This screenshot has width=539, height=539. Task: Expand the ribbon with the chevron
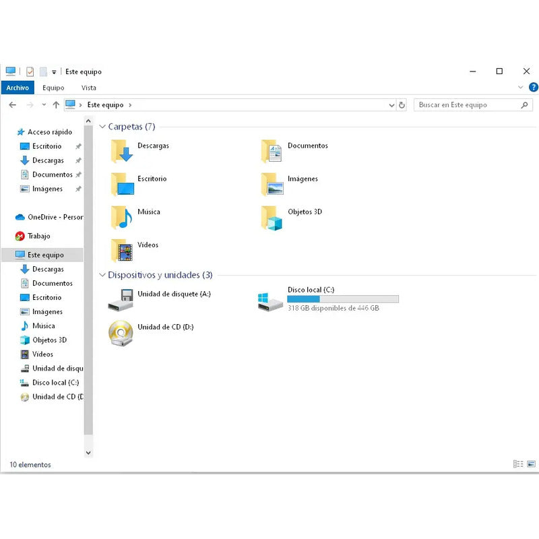pyautogui.click(x=520, y=88)
